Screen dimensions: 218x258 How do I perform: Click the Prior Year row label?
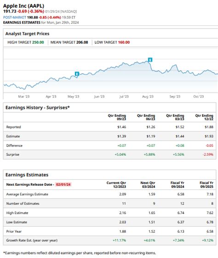14,231
